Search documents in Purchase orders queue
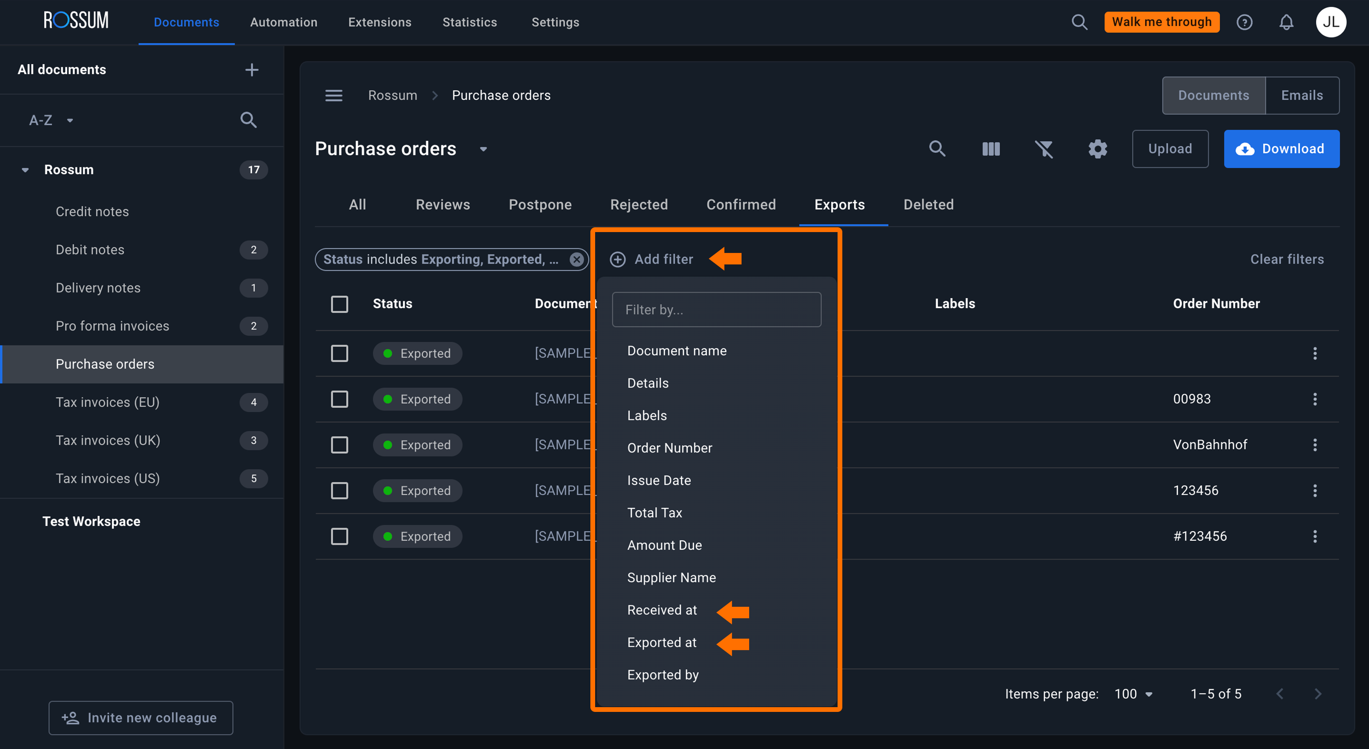This screenshot has width=1369, height=749. [x=937, y=149]
